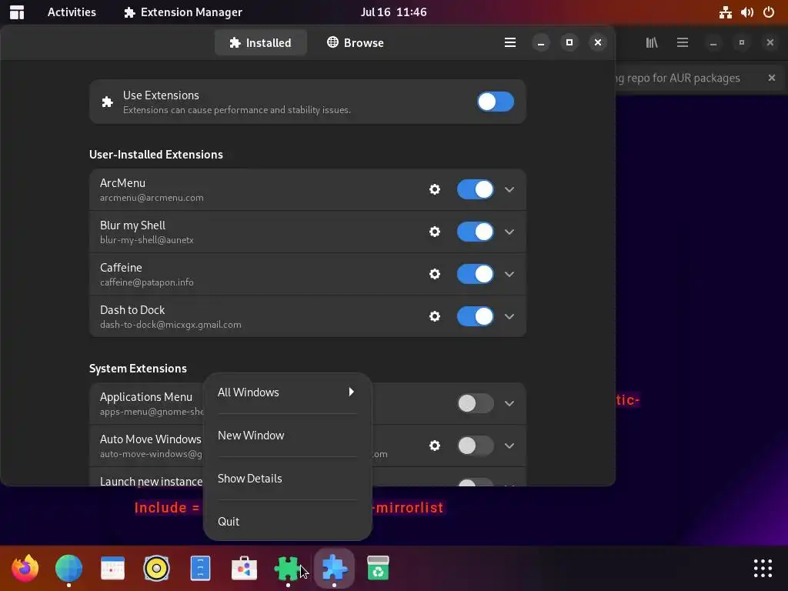This screenshot has height=591, width=788.
Task: Select New Window in context menu
Action: click(x=288, y=436)
